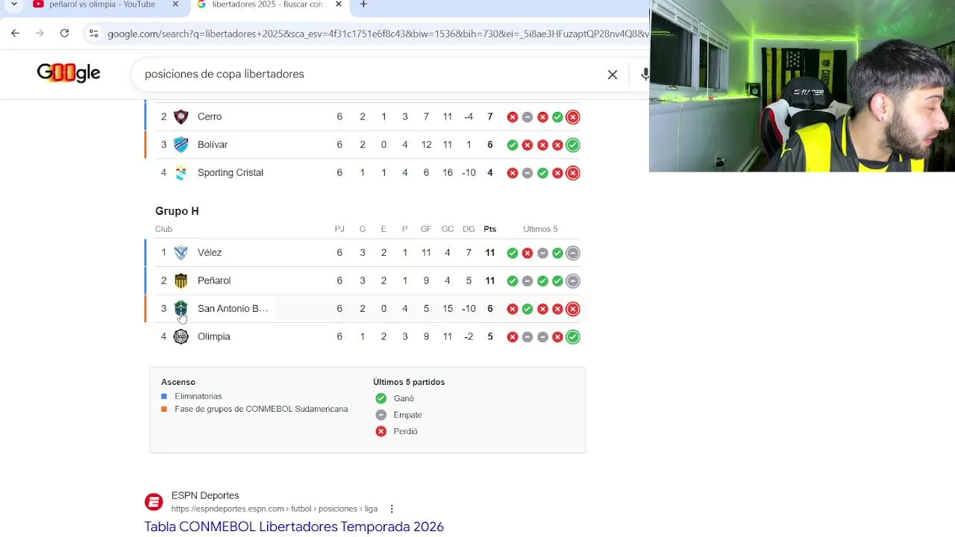This screenshot has width=955, height=537.
Task: Select Olimpia team name
Action: tap(214, 336)
